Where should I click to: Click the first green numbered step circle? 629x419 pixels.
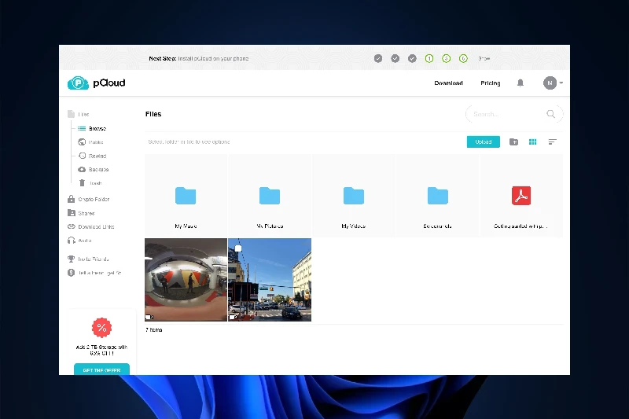(x=429, y=58)
